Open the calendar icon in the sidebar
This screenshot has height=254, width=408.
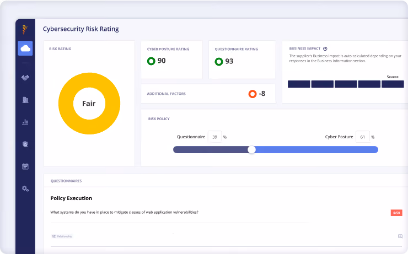coord(25,166)
